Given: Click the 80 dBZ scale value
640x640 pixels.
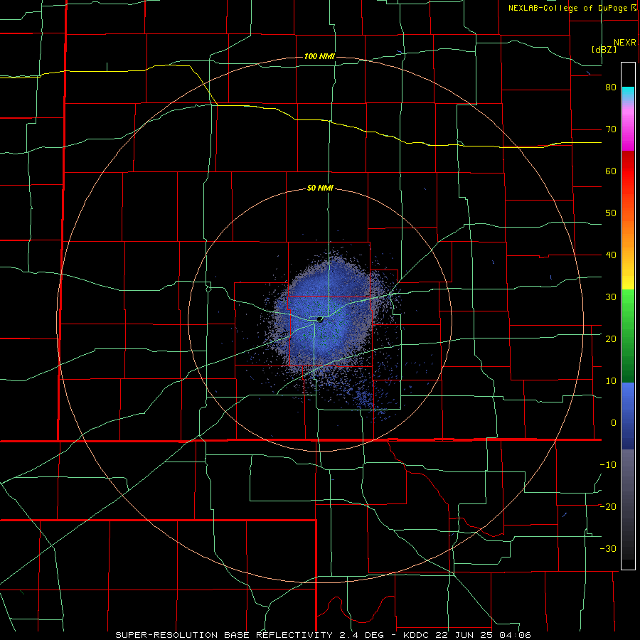Looking at the screenshot, I should coord(611,87).
